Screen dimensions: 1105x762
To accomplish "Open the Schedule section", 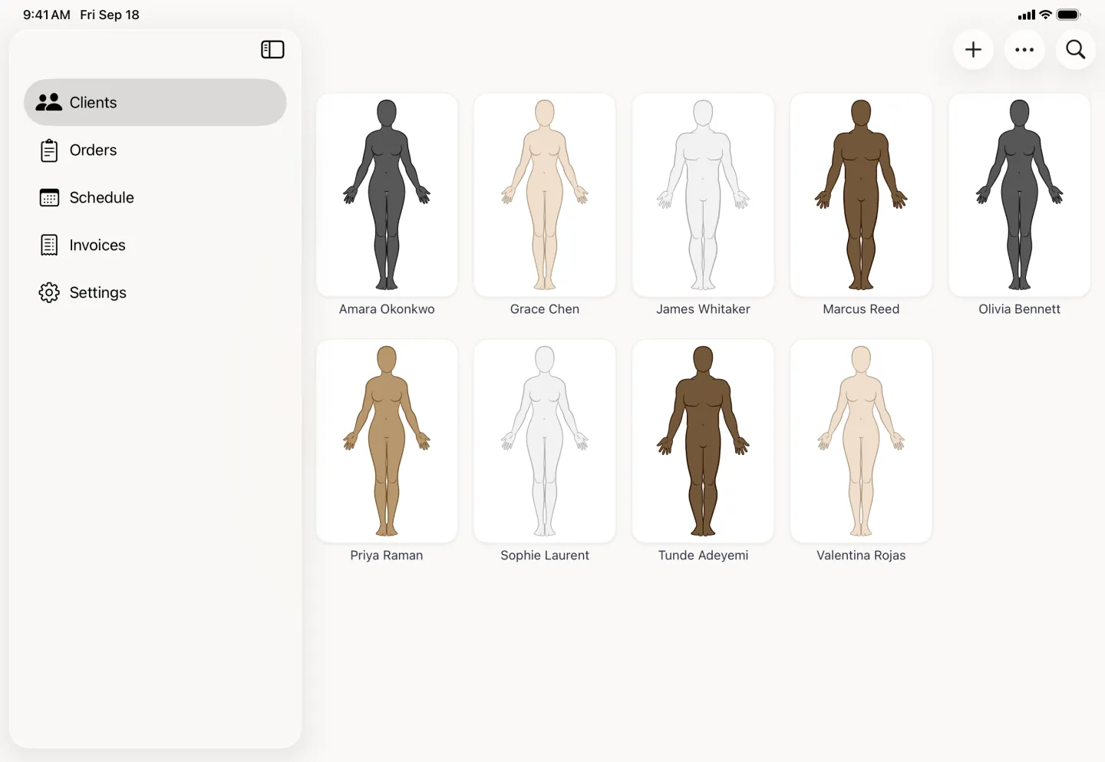I will click(155, 198).
